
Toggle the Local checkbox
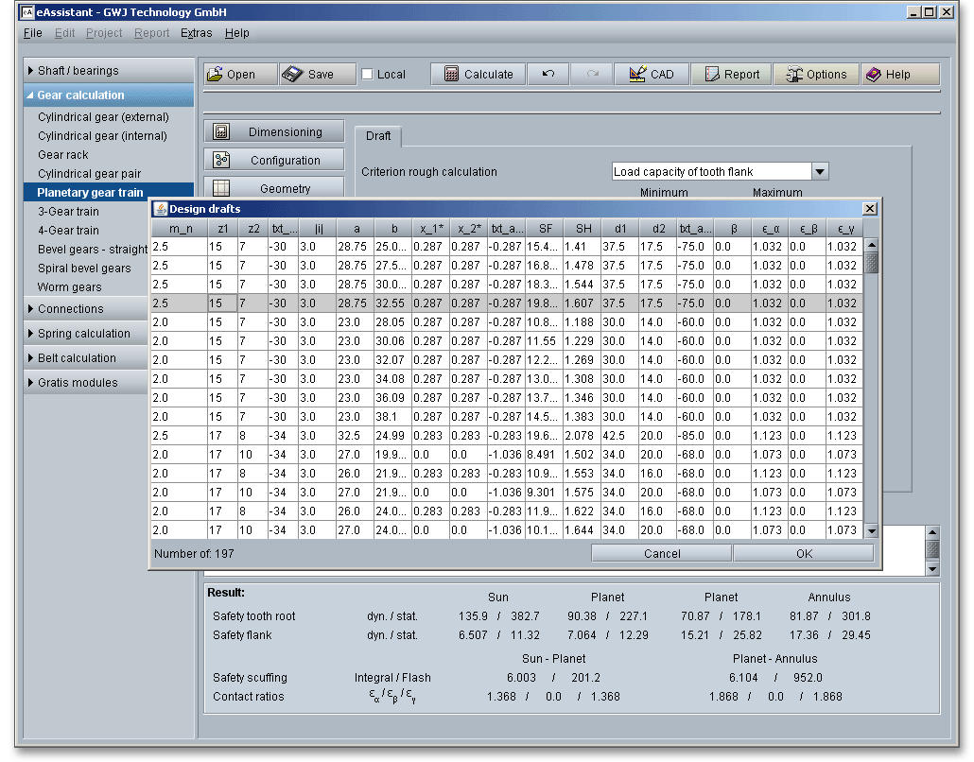click(x=368, y=75)
